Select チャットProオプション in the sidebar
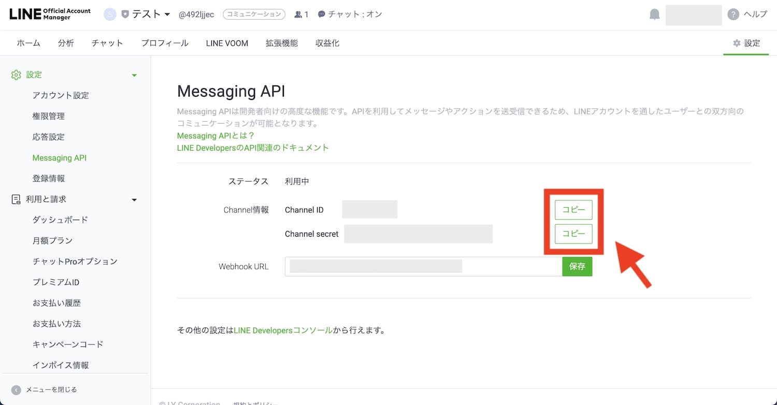 tap(75, 261)
